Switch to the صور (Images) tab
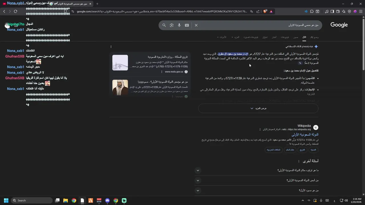Image resolution: width=365 pixels, height=205 pixels. [x=296, y=37]
